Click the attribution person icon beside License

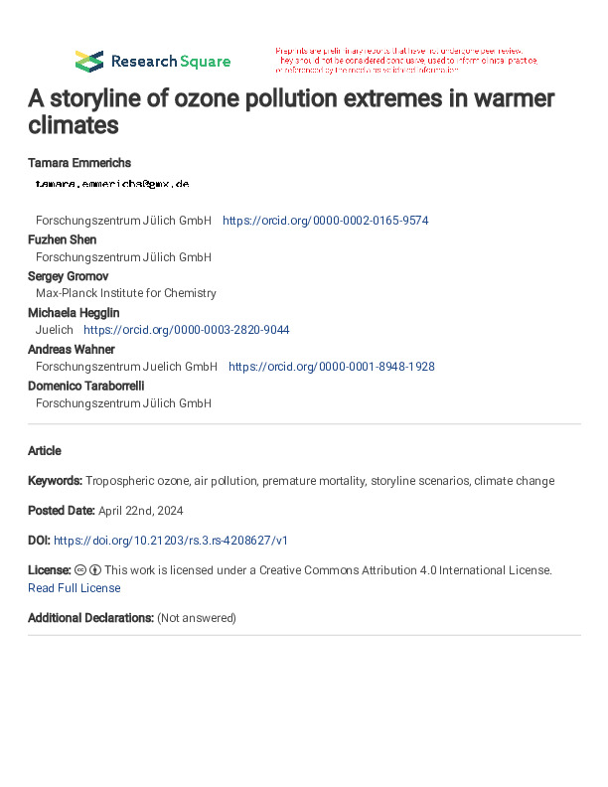coord(95,570)
